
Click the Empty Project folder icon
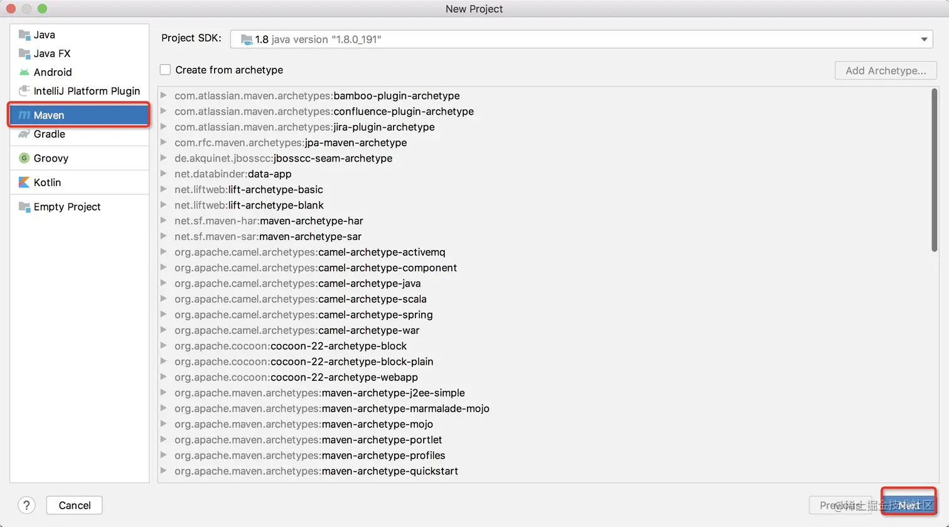tap(24, 207)
